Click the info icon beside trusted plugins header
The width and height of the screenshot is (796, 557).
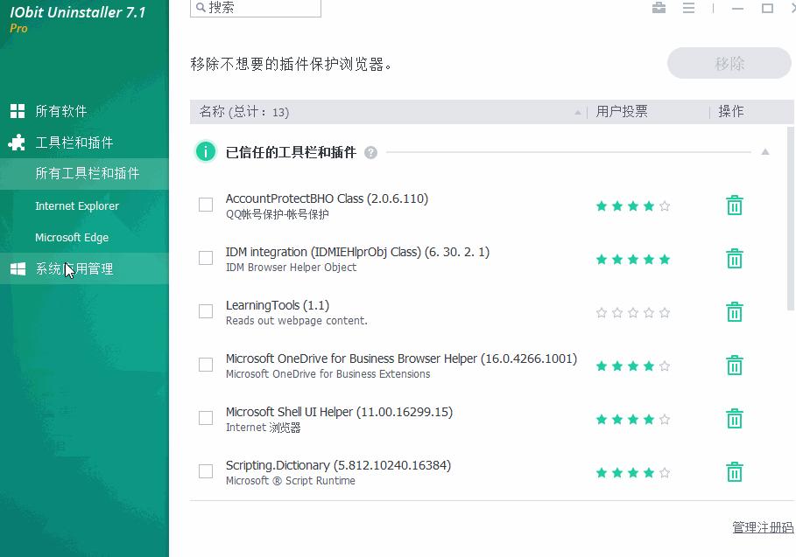pos(205,151)
